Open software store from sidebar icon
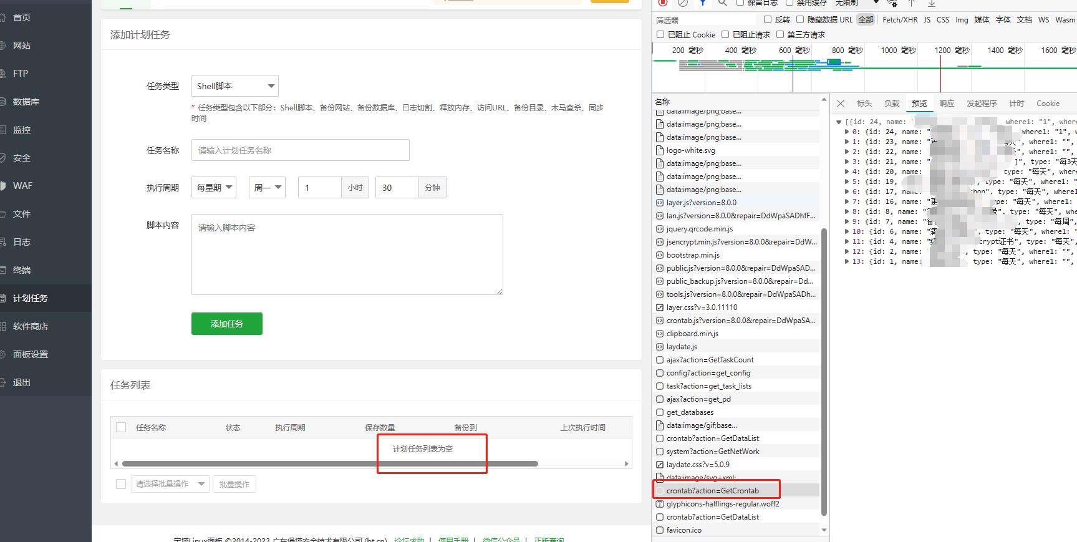This screenshot has width=1077, height=542. tap(4, 326)
